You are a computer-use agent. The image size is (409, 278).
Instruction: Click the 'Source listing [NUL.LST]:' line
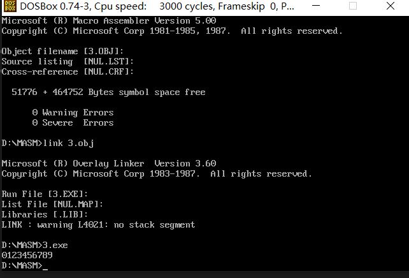click(68, 62)
